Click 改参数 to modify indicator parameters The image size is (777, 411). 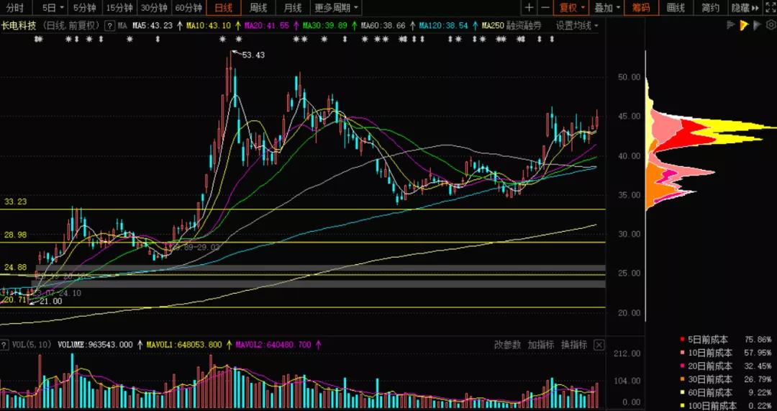pos(507,345)
